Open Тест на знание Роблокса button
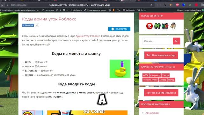The image size is (204, 115). tap(161, 93)
